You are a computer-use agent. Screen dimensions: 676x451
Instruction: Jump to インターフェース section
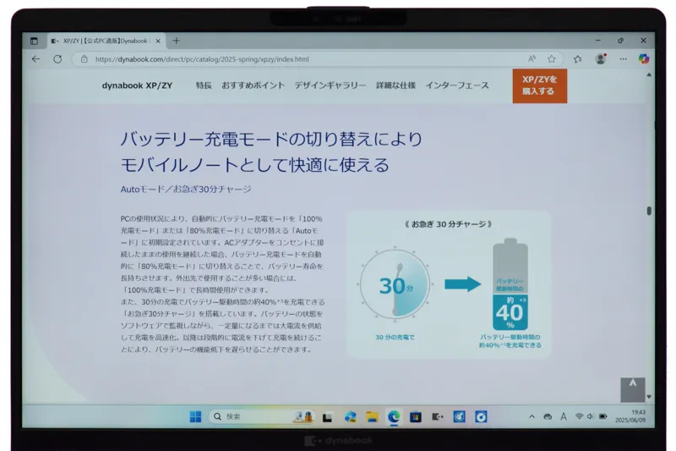(x=457, y=85)
